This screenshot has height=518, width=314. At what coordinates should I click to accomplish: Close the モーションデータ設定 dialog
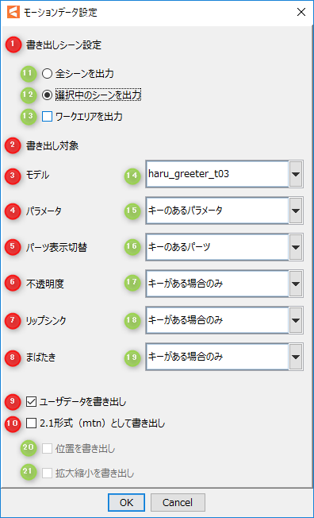tap(301, 13)
